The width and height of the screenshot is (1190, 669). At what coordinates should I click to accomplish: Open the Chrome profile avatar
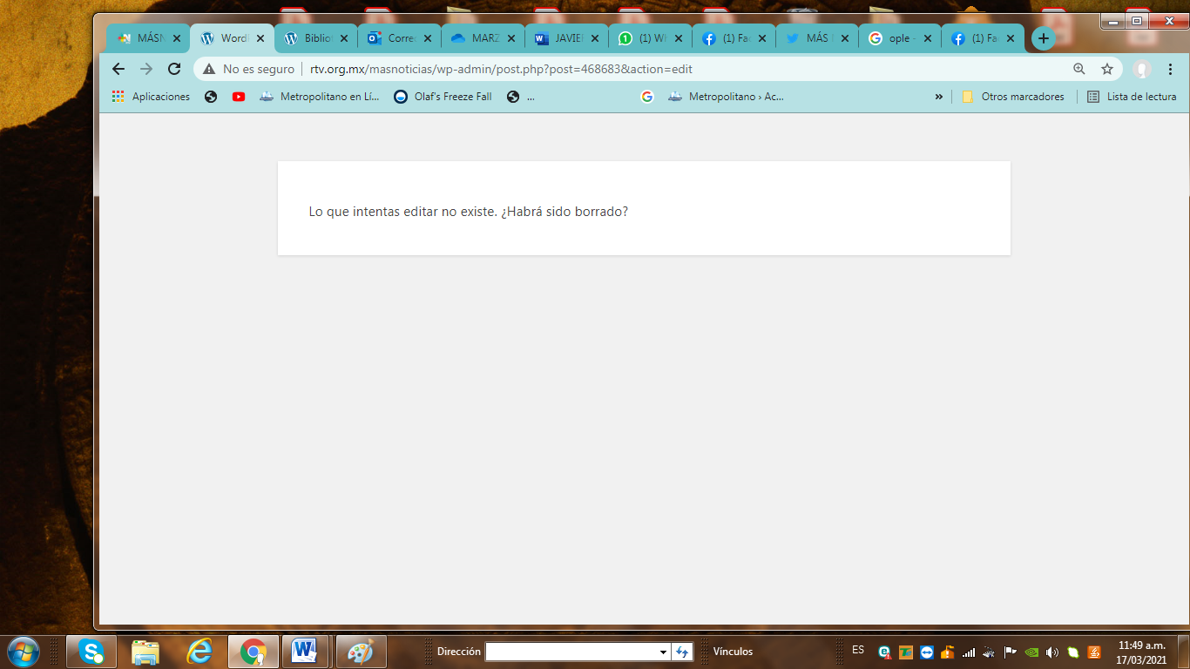click(1142, 69)
